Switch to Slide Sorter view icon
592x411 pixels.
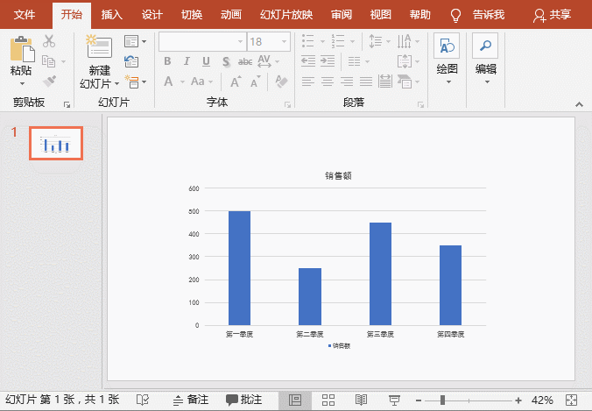(x=328, y=400)
